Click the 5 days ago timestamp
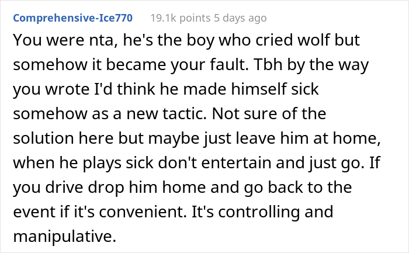The width and height of the screenshot is (409, 253). [x=241, y=18]
